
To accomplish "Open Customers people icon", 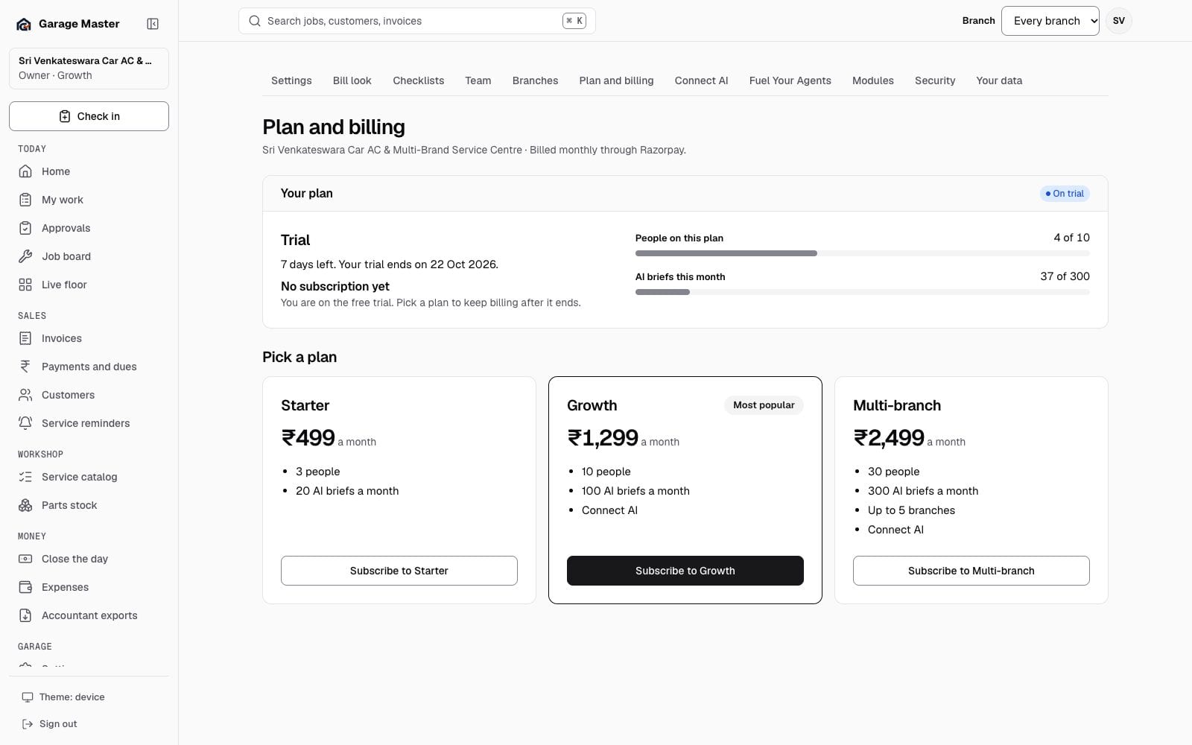I will pos(25,395).
